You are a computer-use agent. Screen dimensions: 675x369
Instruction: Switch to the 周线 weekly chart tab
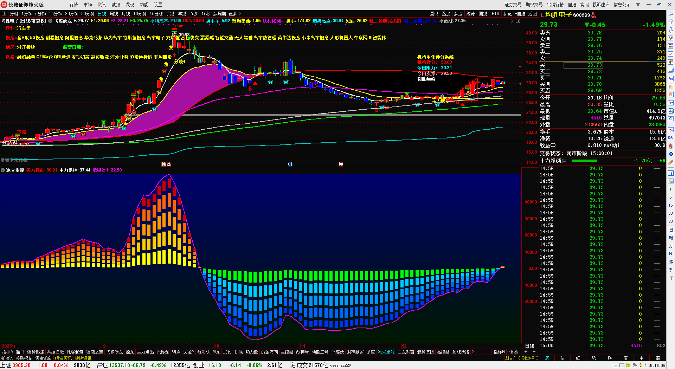(114, 14)
